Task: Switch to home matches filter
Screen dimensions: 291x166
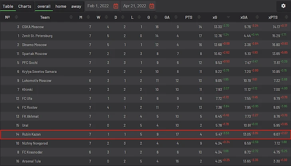Action: point(61,6)
